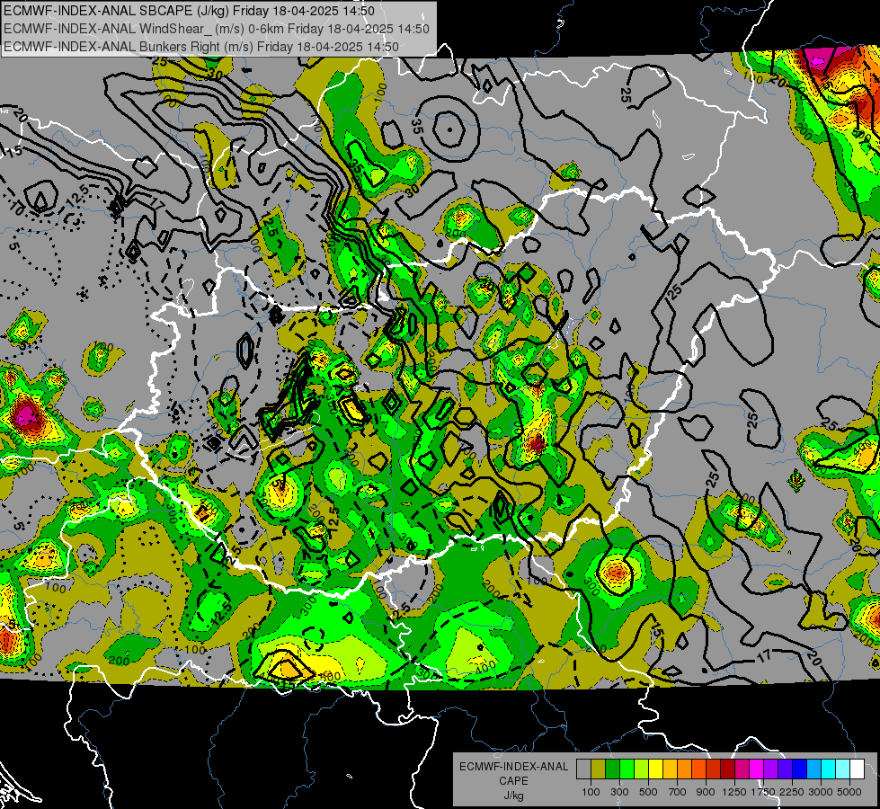Click the 1250 value on the legend
This screenshot has height=809, width=880.
pos(734,792)
